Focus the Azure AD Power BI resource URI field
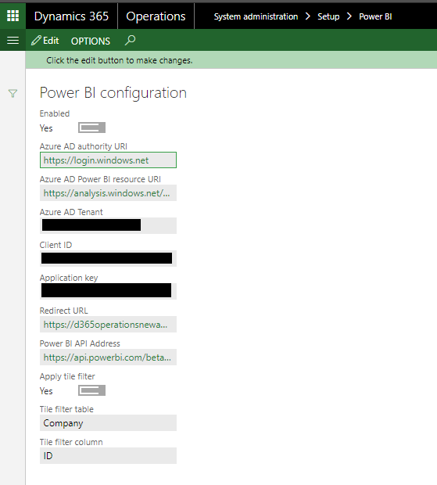 [108, 192]
